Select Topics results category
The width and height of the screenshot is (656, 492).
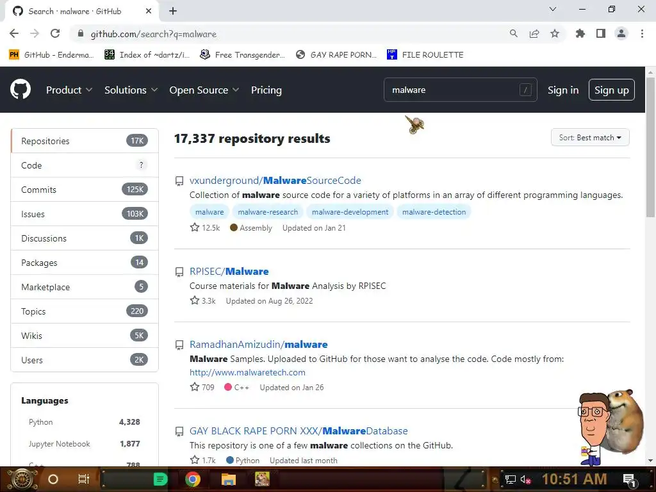coord(85,311)
